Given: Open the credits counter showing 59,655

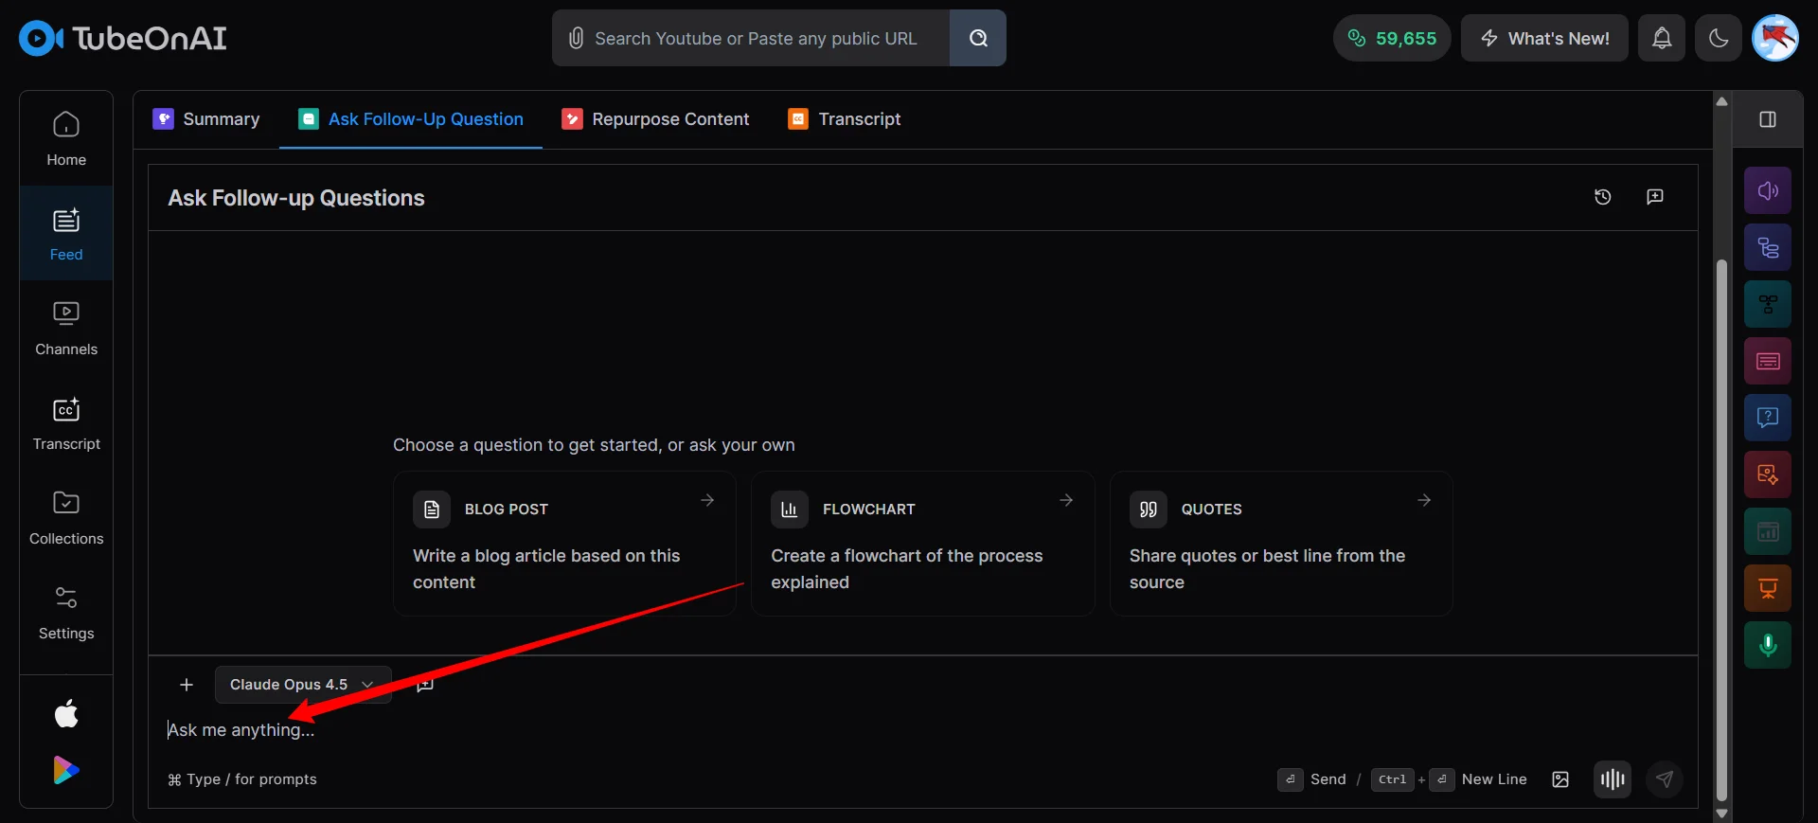Looking at the screenshot, I should 1392,38.
